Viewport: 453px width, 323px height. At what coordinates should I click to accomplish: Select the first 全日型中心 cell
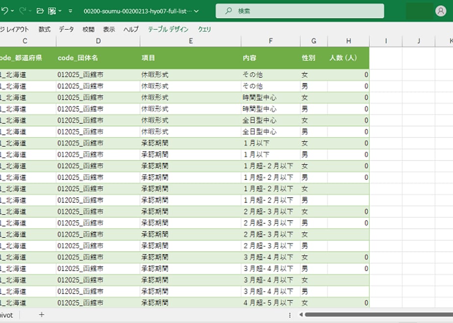pyautogui.click(x=271, y=120)
